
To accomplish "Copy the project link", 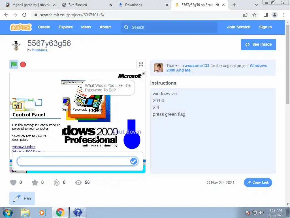I will tap(258, 183).
